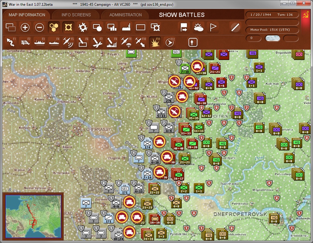Screen dimensions: 313x243
Task: Toggle the hex grid overlay
Action: [54, 27]
